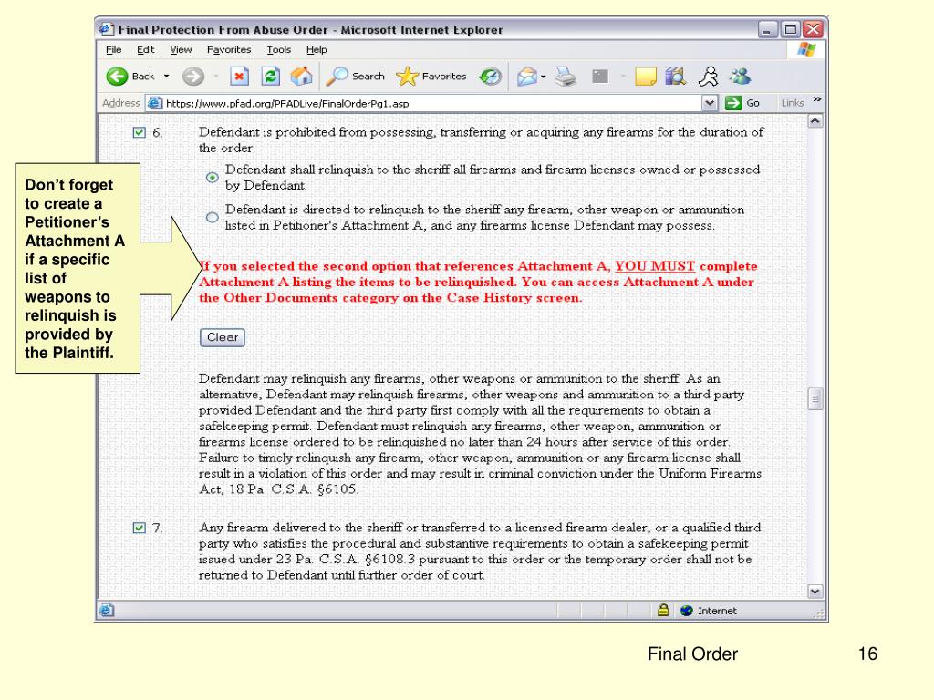
Task: Click the vertical scrollbar thumb
Action: (815, 399)
